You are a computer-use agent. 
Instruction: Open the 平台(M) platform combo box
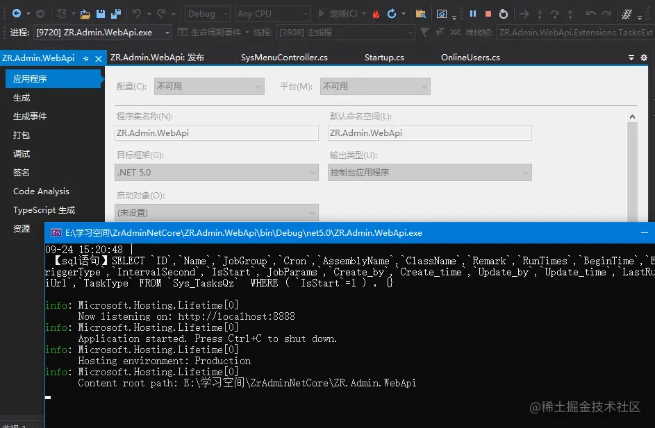point(375,86)
